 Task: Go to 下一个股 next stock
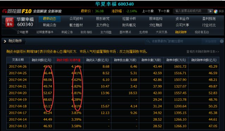[x=164, y=11]
